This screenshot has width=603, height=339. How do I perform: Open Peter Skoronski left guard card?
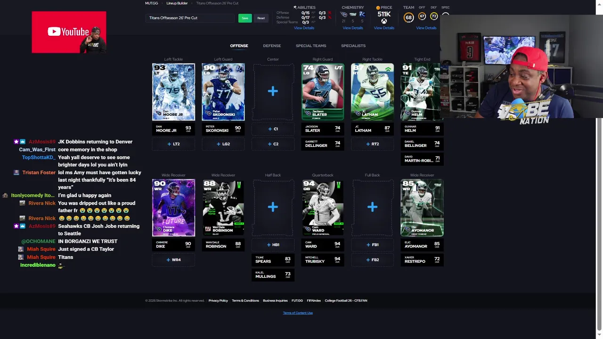[223, 92]
